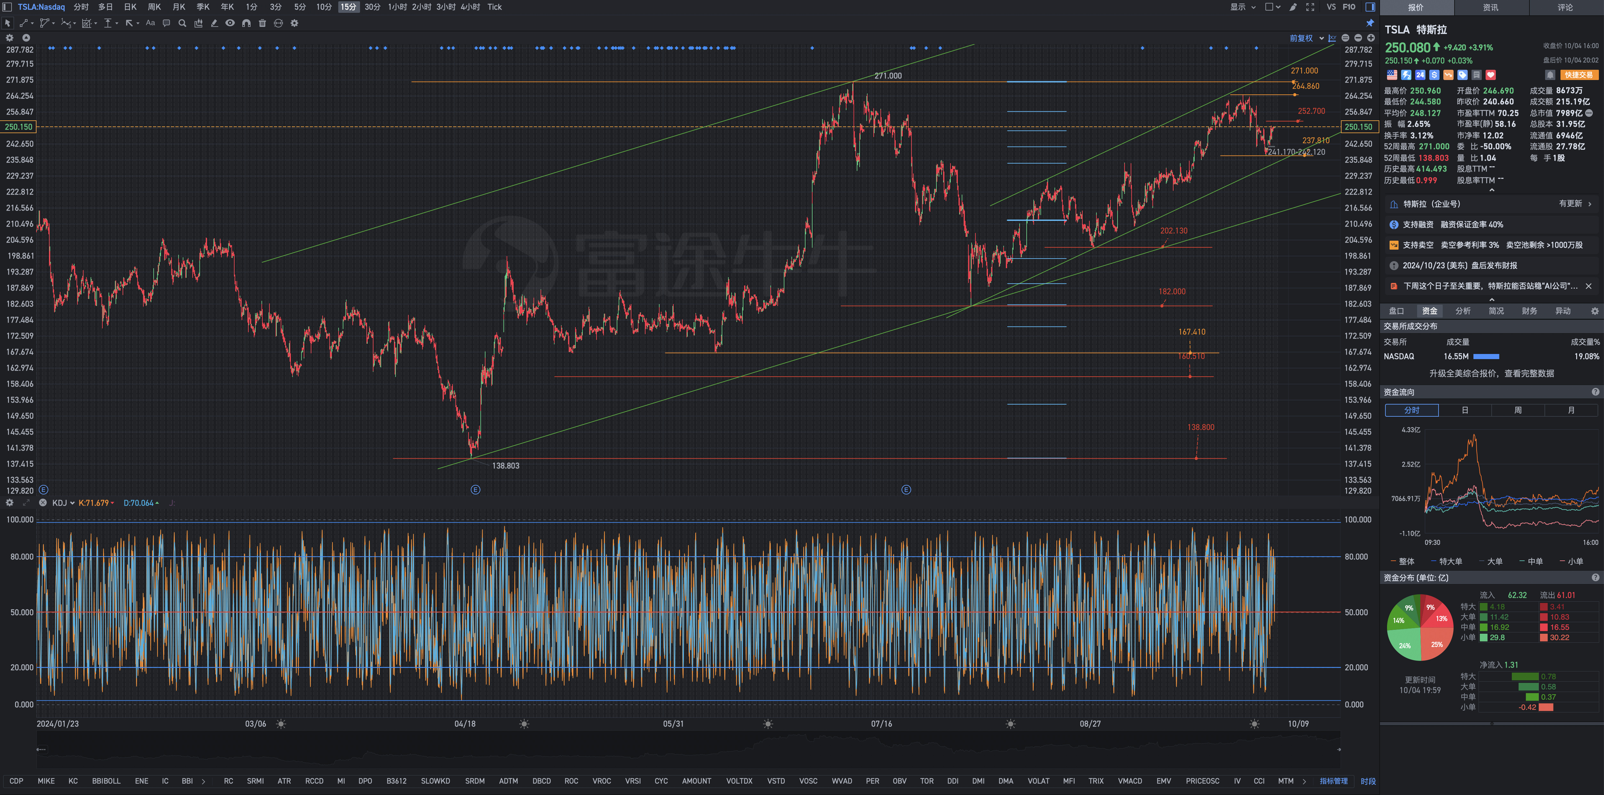
Task: Select 月 in capital flow period
Action: [x=1571, y=410]
